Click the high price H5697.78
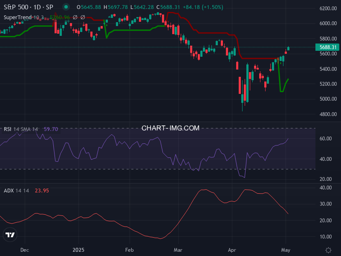The image size is (341, 256). (x=116, y=7)
